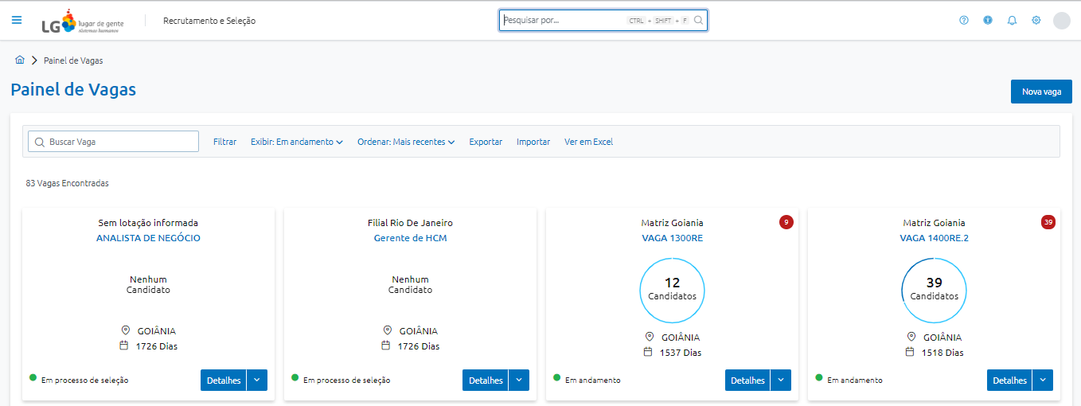Image resolution: width=1081 pixels, height=406 pixels.
Task: Click the red 9 badge on VAGA 1300RE
Action: pos(786,222)
